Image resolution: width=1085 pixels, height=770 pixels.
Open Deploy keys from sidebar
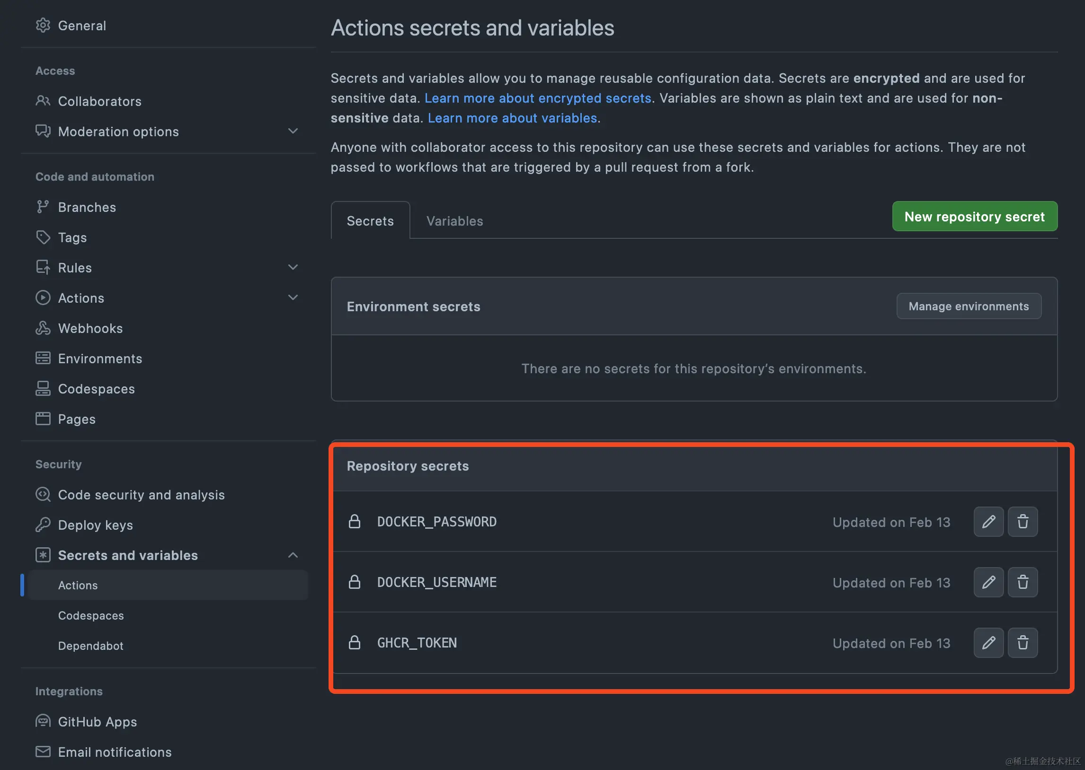95,525
